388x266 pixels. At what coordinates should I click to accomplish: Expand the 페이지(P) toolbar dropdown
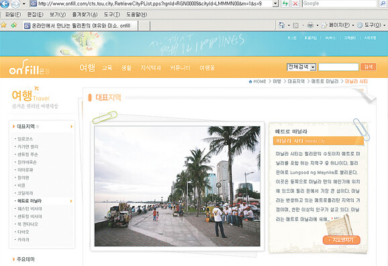[x=353, y=26]
